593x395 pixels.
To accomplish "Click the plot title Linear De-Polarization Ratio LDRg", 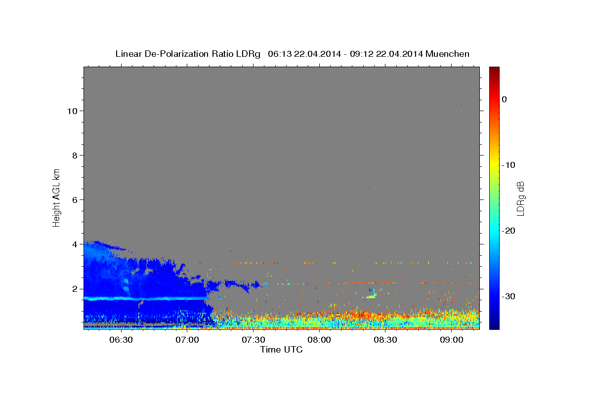I will pyautogui.click(x=187, y=54).
